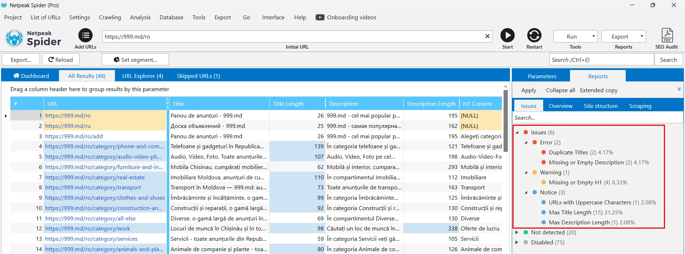Open the Analysis menu
The image size is (685, 254).
pyautogui.click(x=140, y=17)
